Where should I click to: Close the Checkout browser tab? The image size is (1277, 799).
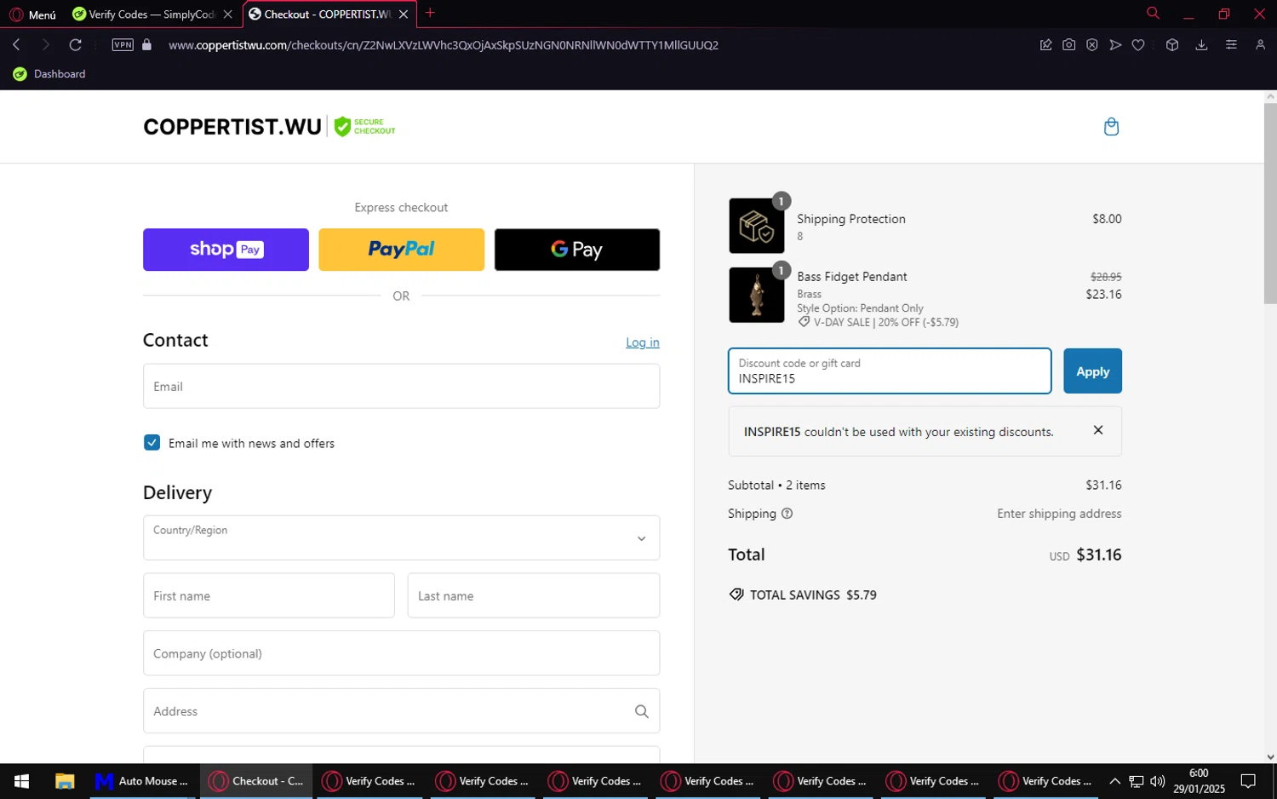[x=404, y=14]
